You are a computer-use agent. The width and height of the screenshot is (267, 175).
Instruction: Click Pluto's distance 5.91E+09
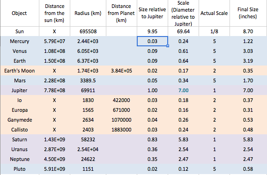pos(54,169)
